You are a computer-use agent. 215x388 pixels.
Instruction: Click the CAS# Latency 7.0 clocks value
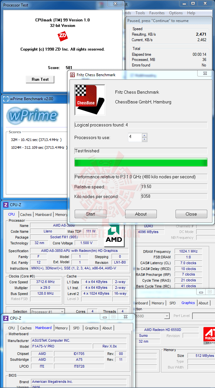click(188, 263)
